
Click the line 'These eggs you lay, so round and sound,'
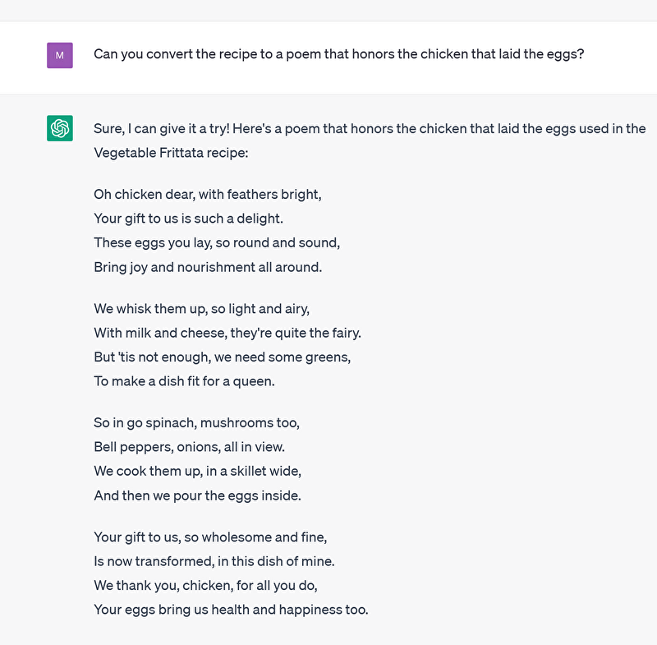[x=216, y=242]
